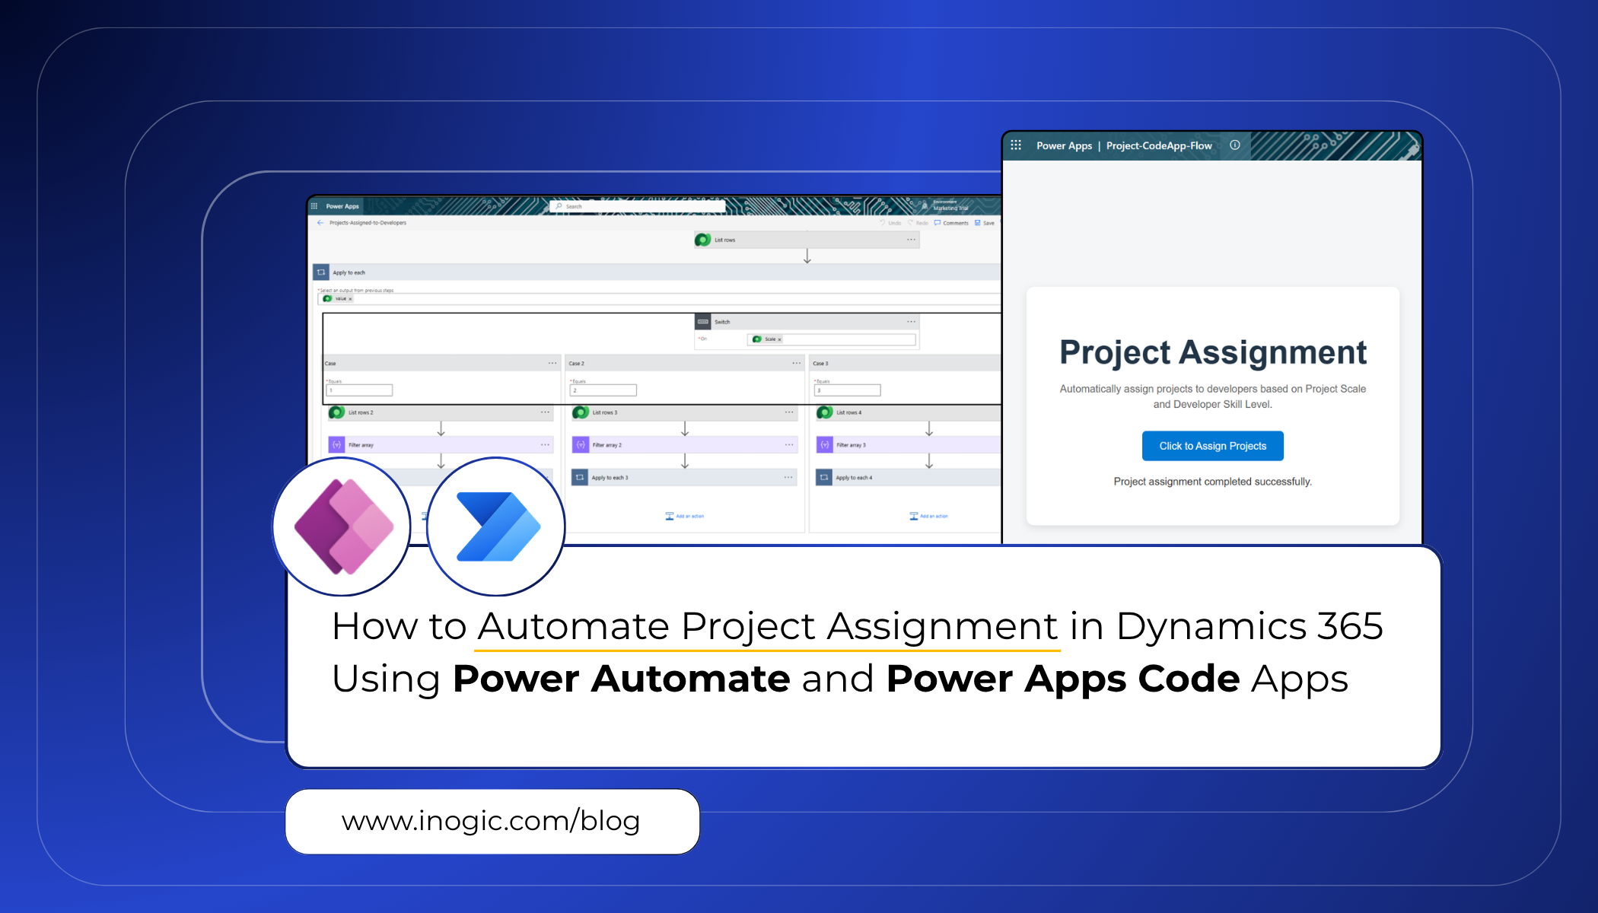The height and width of the screenshot is (913, 1598).
Task: Click Power Apps label in flow editor header
Action: coord(342,206)
